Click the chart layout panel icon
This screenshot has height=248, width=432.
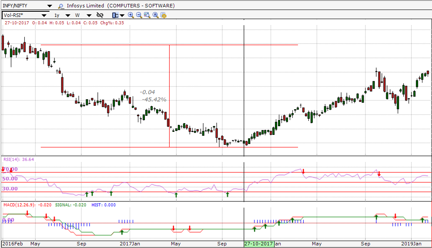pos(115,15)
